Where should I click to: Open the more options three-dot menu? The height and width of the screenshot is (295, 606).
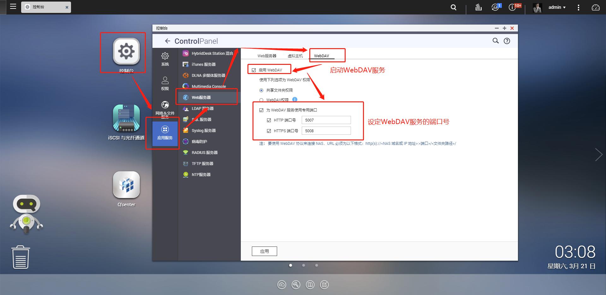pyautogui.click(x=579, y=7)
